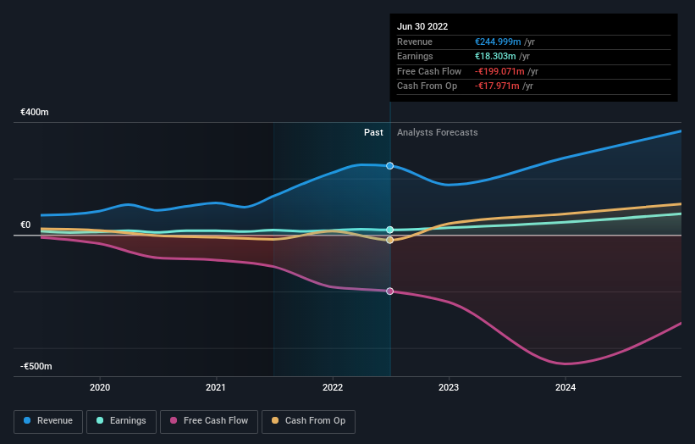Screen dimensions: 695x444
Task: Click the 2022 x-axis label
Action: pyautogui.click(x=333, y=388)
